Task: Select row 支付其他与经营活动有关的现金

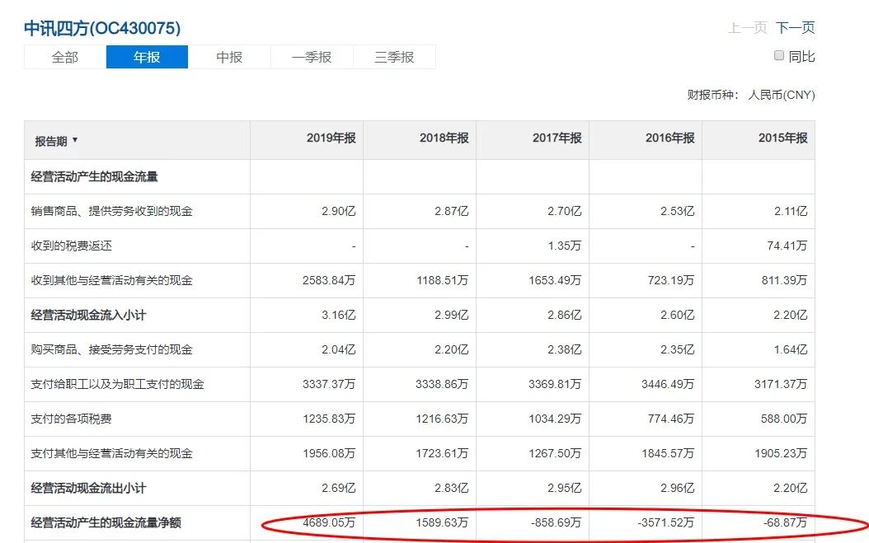Action: coord(420,453)
